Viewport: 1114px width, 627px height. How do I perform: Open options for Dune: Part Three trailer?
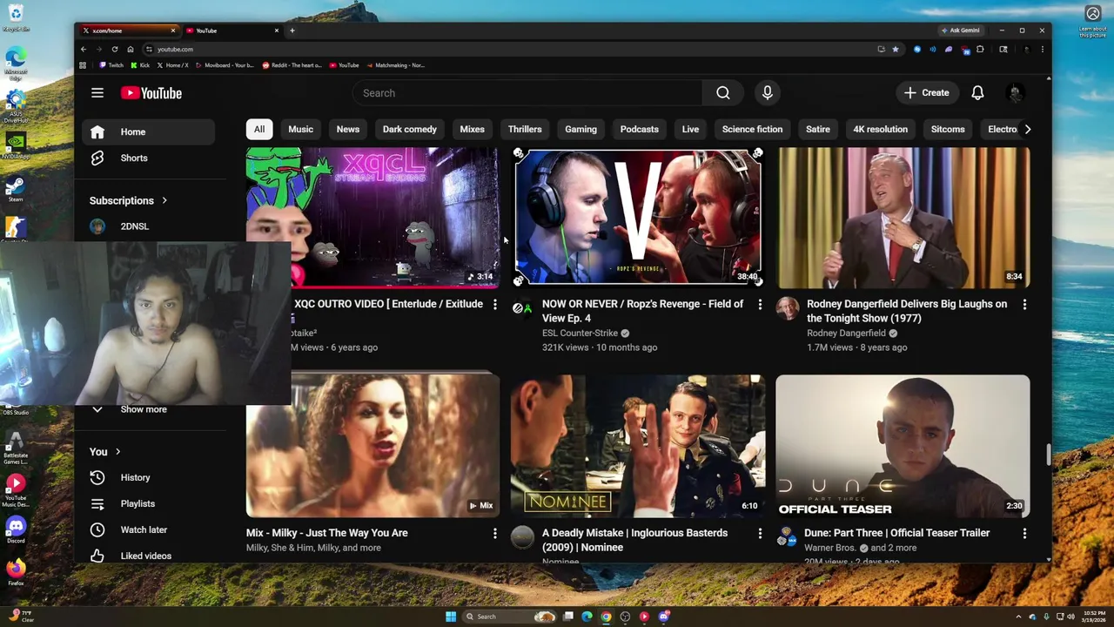(1024, 533)
